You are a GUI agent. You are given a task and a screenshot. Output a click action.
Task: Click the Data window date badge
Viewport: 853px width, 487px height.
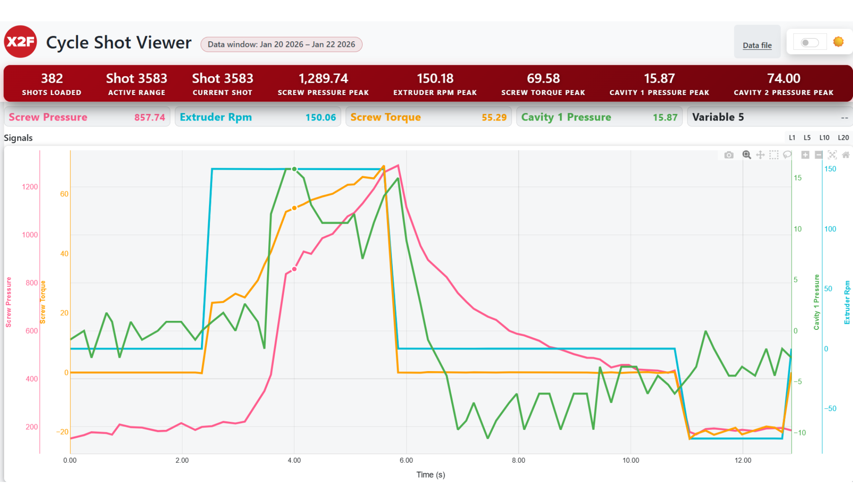(281, 44)
